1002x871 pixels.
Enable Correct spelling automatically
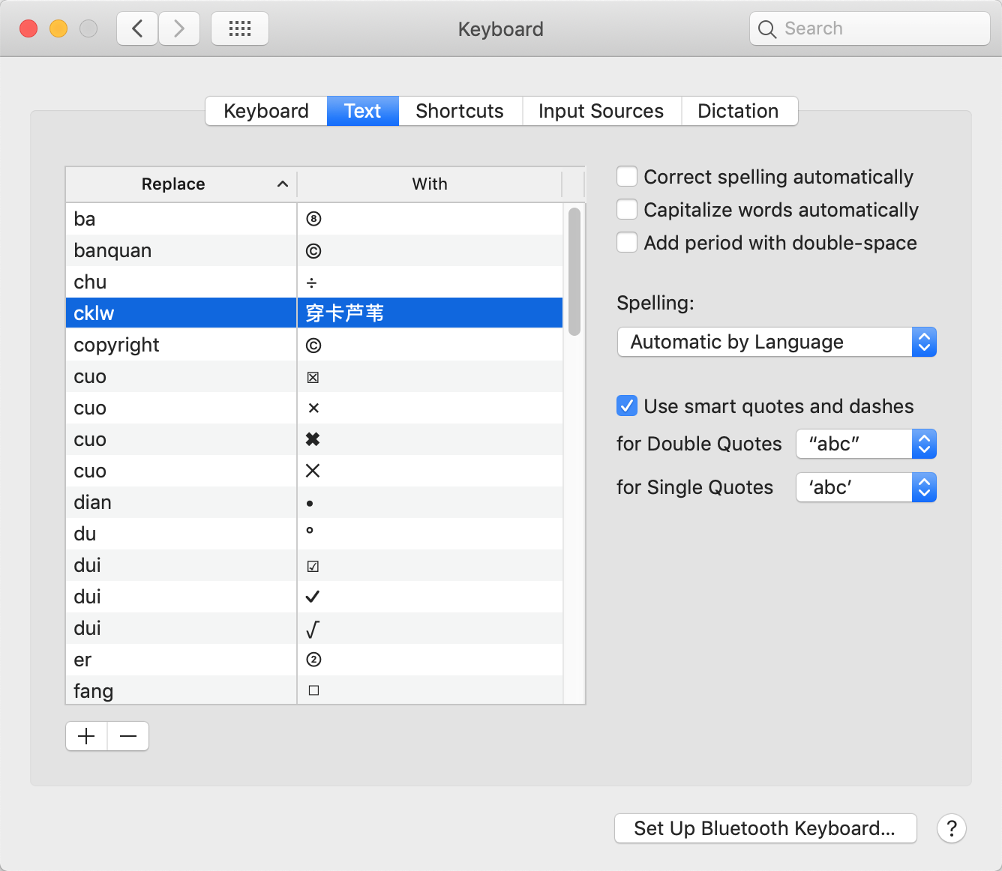click(627, 177)
